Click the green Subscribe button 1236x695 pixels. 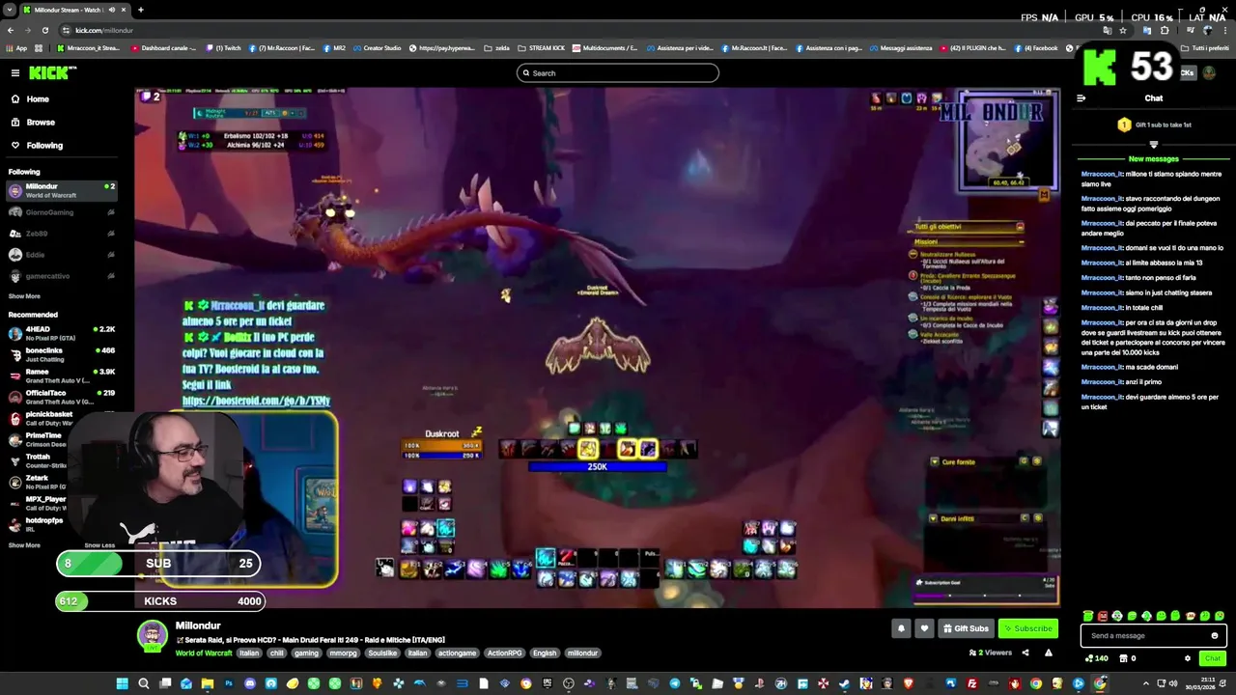[1028, 628]
